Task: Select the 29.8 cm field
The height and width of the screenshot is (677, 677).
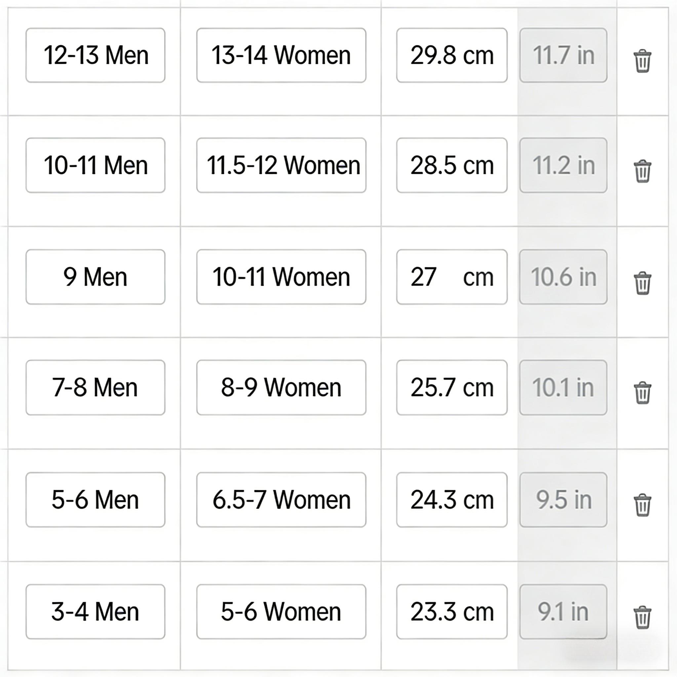Action: pos(451,55)
